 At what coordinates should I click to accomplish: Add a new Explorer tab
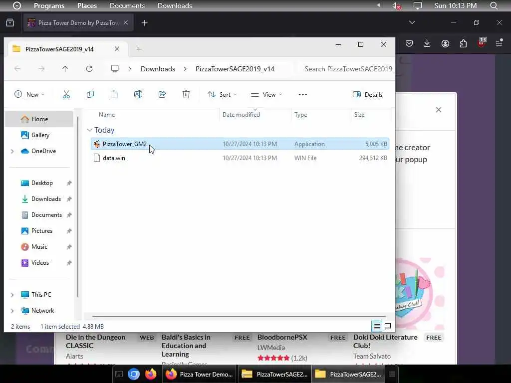[139, 49]
